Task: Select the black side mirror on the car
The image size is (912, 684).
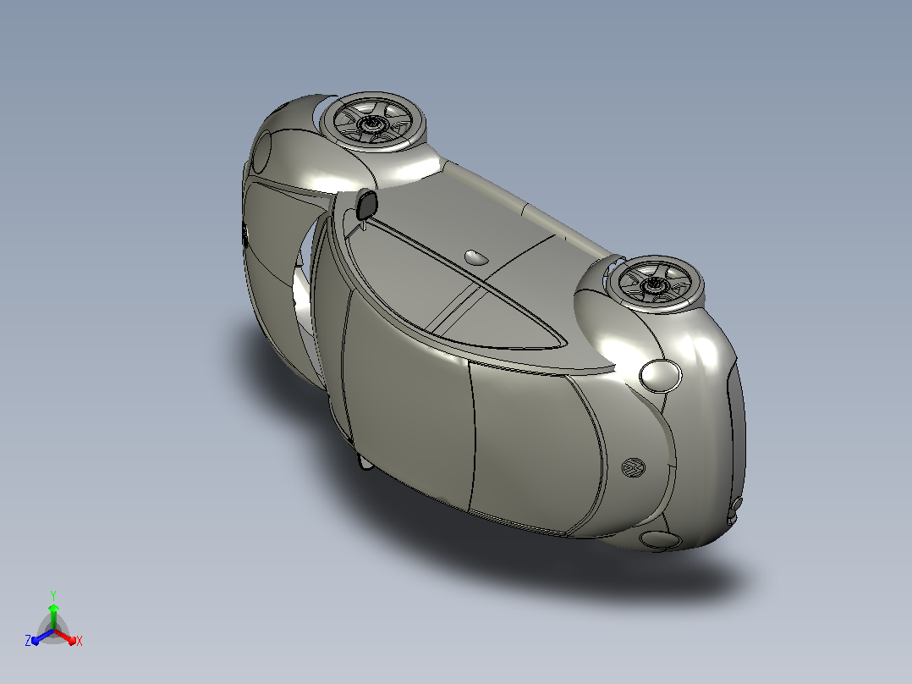Action: [x=366, y=204]
